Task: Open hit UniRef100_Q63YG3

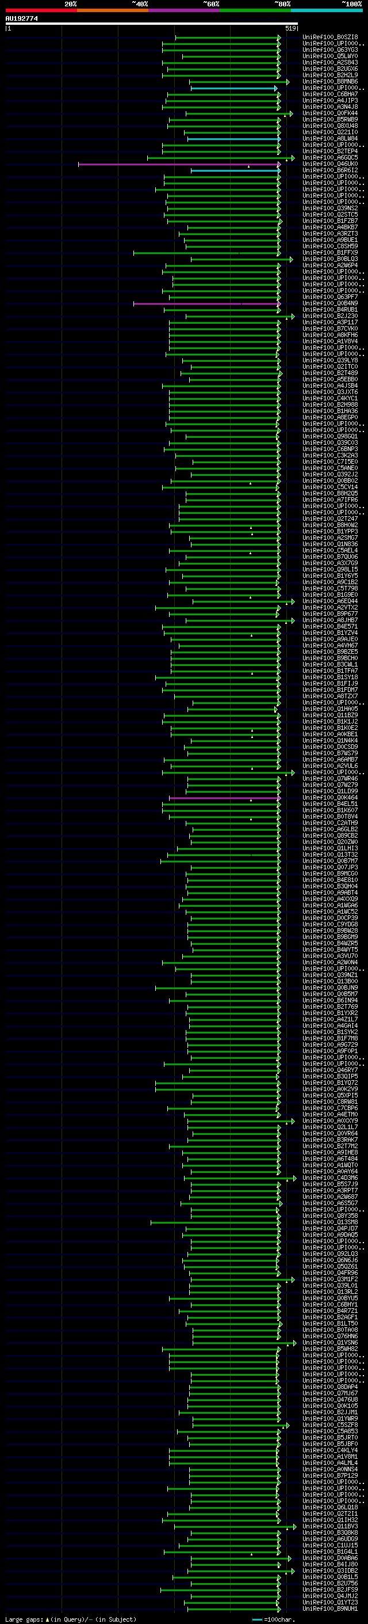Action: pyautogui.click(x=330, y=50)
